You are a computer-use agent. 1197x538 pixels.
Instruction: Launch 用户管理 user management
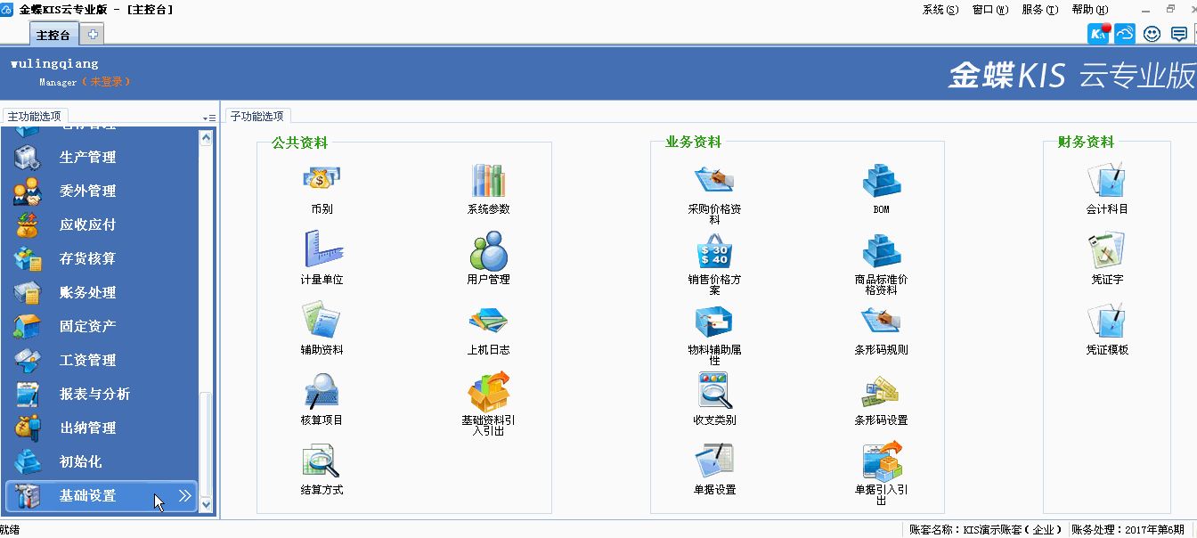(488, 251)
